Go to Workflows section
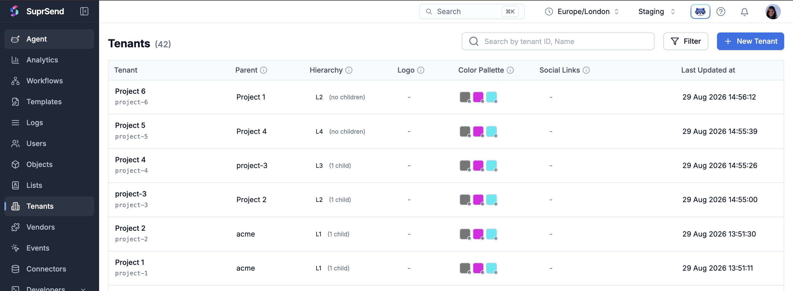 pyautogui.click(x=49, y=81)
